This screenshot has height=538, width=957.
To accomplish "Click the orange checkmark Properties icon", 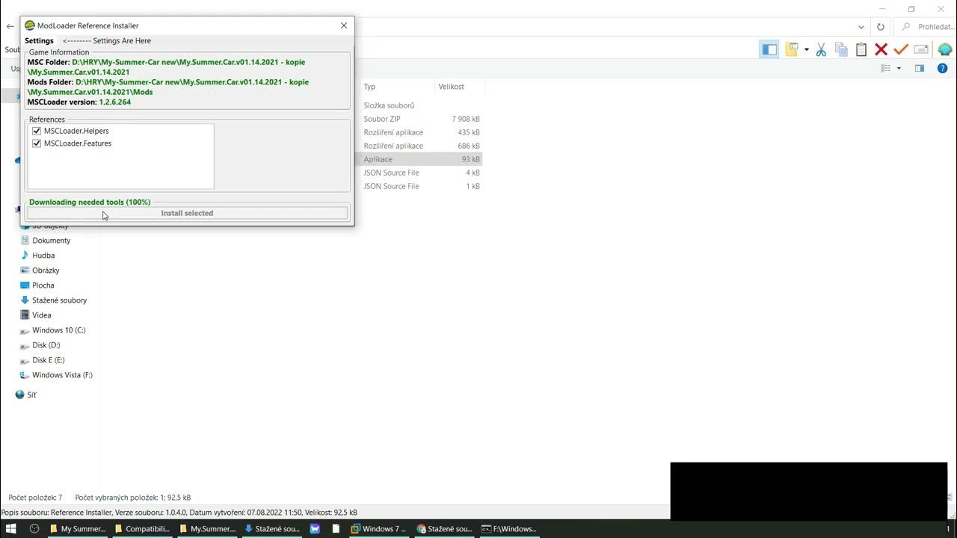I will [x=901, y=49].
